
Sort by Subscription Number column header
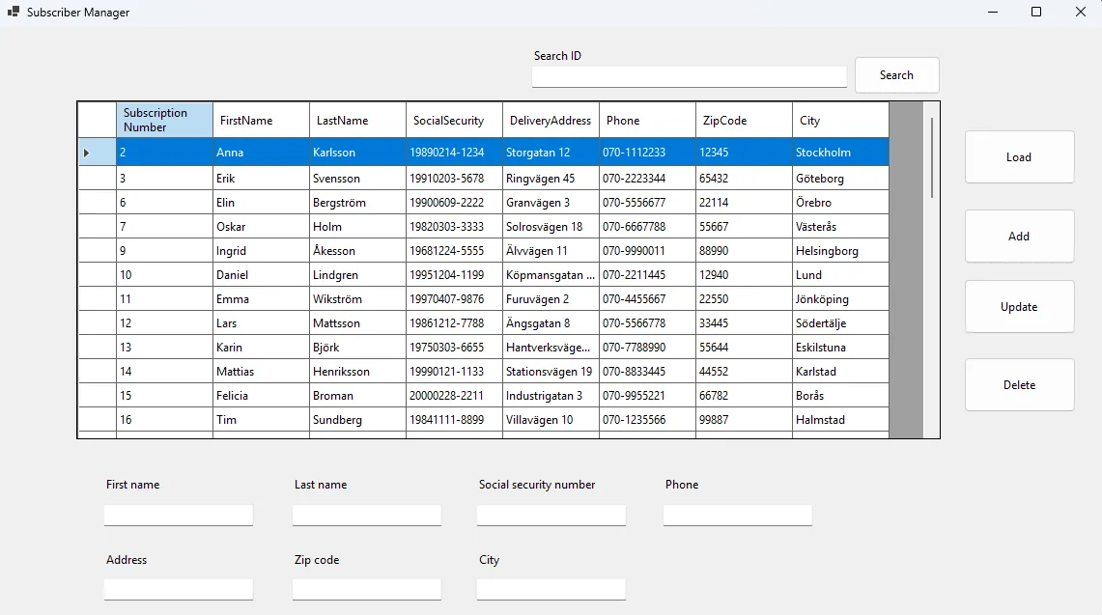[164, 120]
